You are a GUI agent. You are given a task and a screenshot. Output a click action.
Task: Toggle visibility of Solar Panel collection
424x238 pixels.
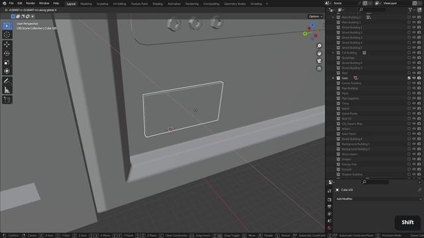click(414, 134)
